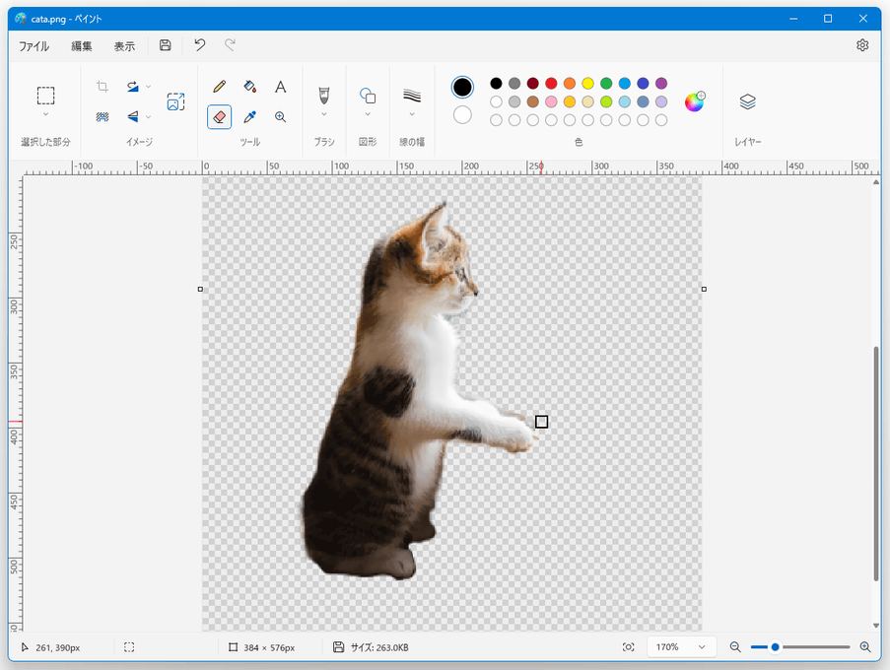
Task: Open the ファイル menu
Action: coord(34,46)
